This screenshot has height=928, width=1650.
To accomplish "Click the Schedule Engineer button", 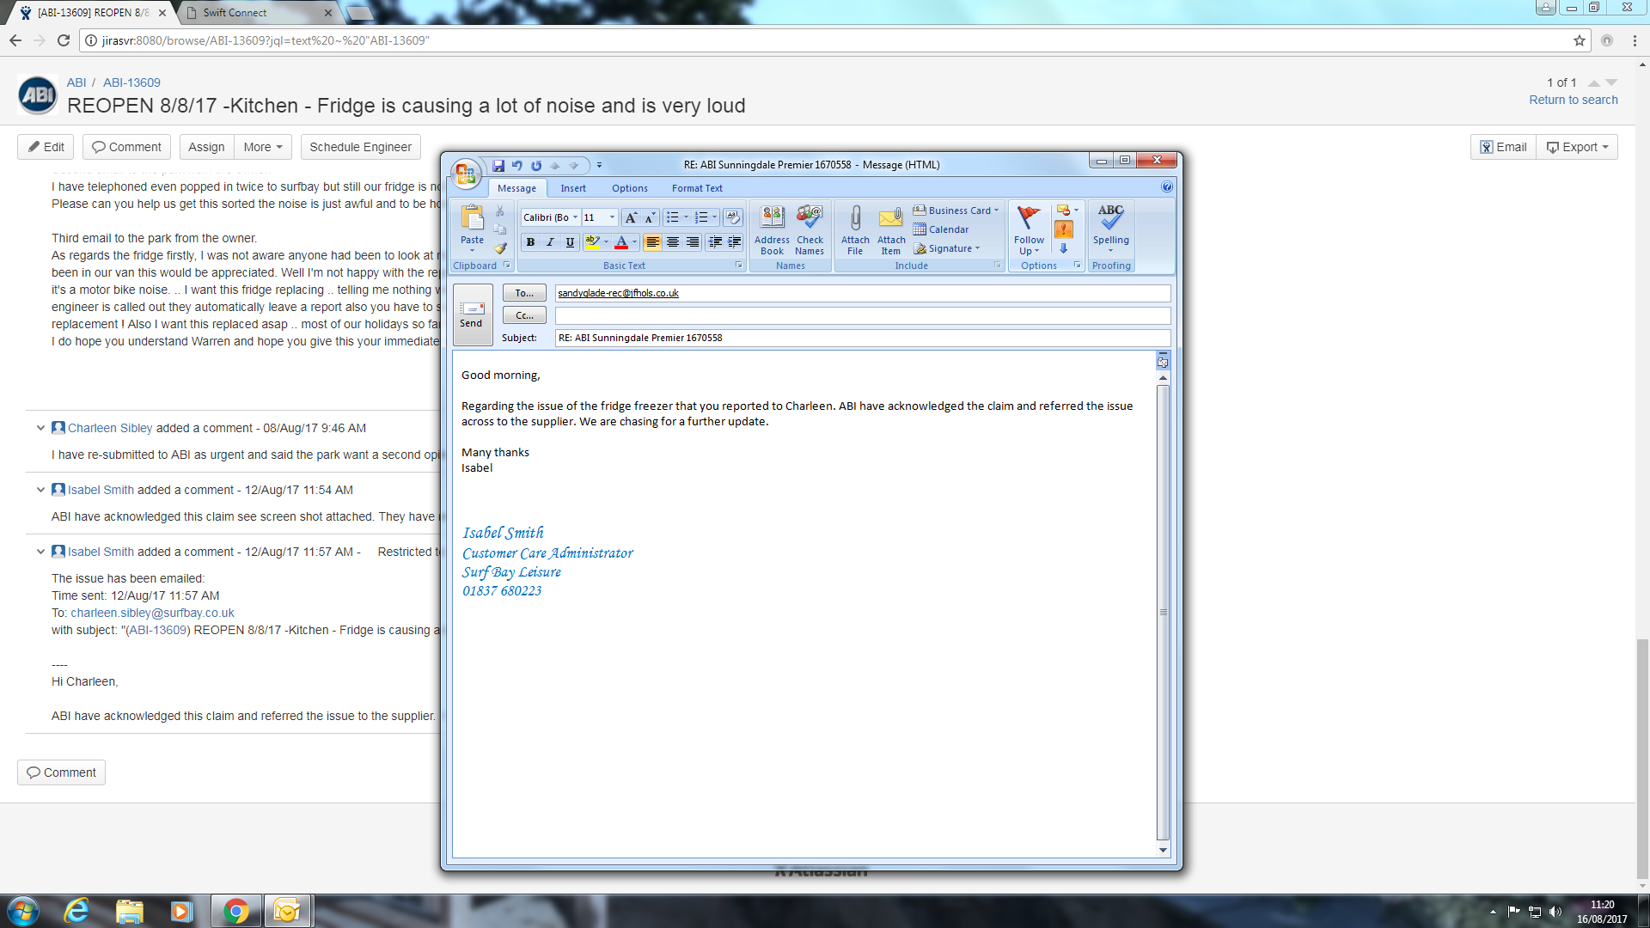I will [360, 147].
